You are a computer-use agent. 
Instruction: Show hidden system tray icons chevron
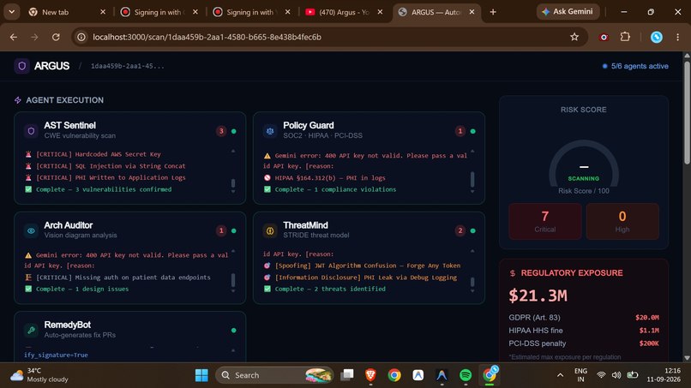(560, 375)
